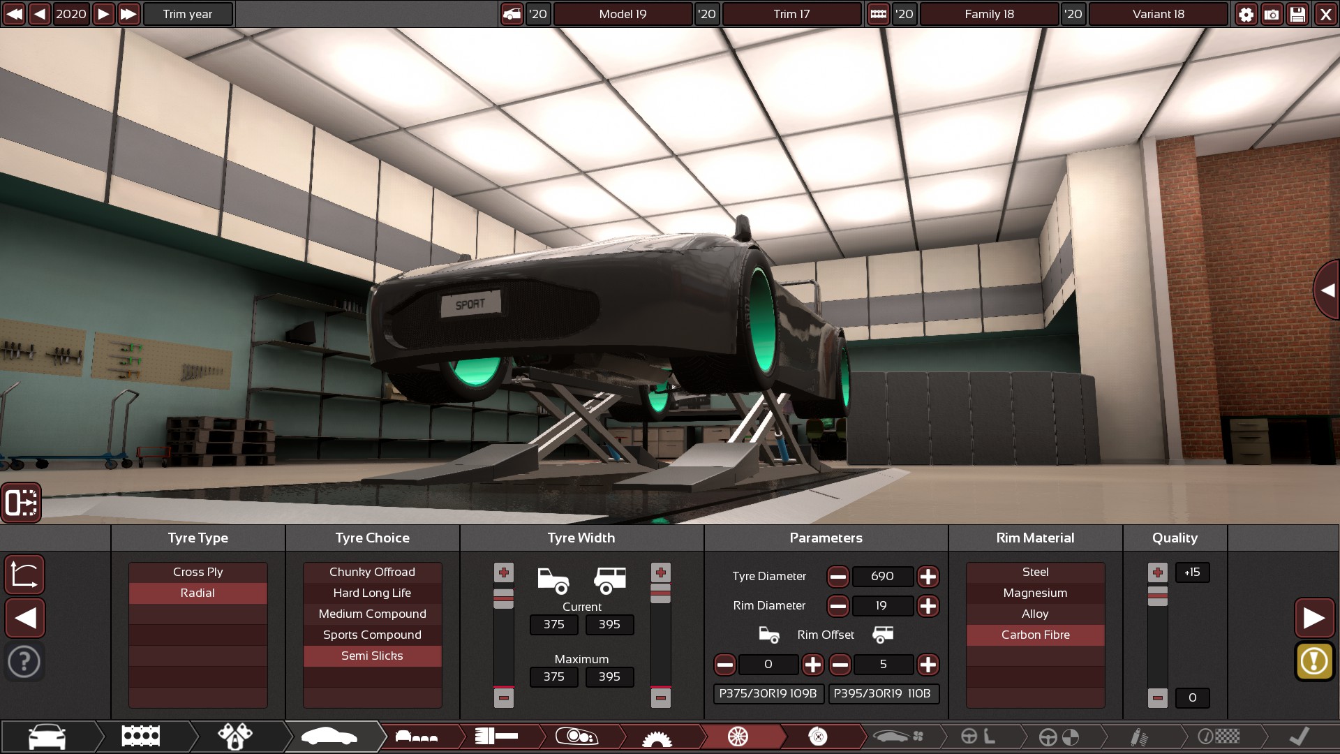
Task: Open the gearbox drivetrain tab
Action: [x=657, y=737]
